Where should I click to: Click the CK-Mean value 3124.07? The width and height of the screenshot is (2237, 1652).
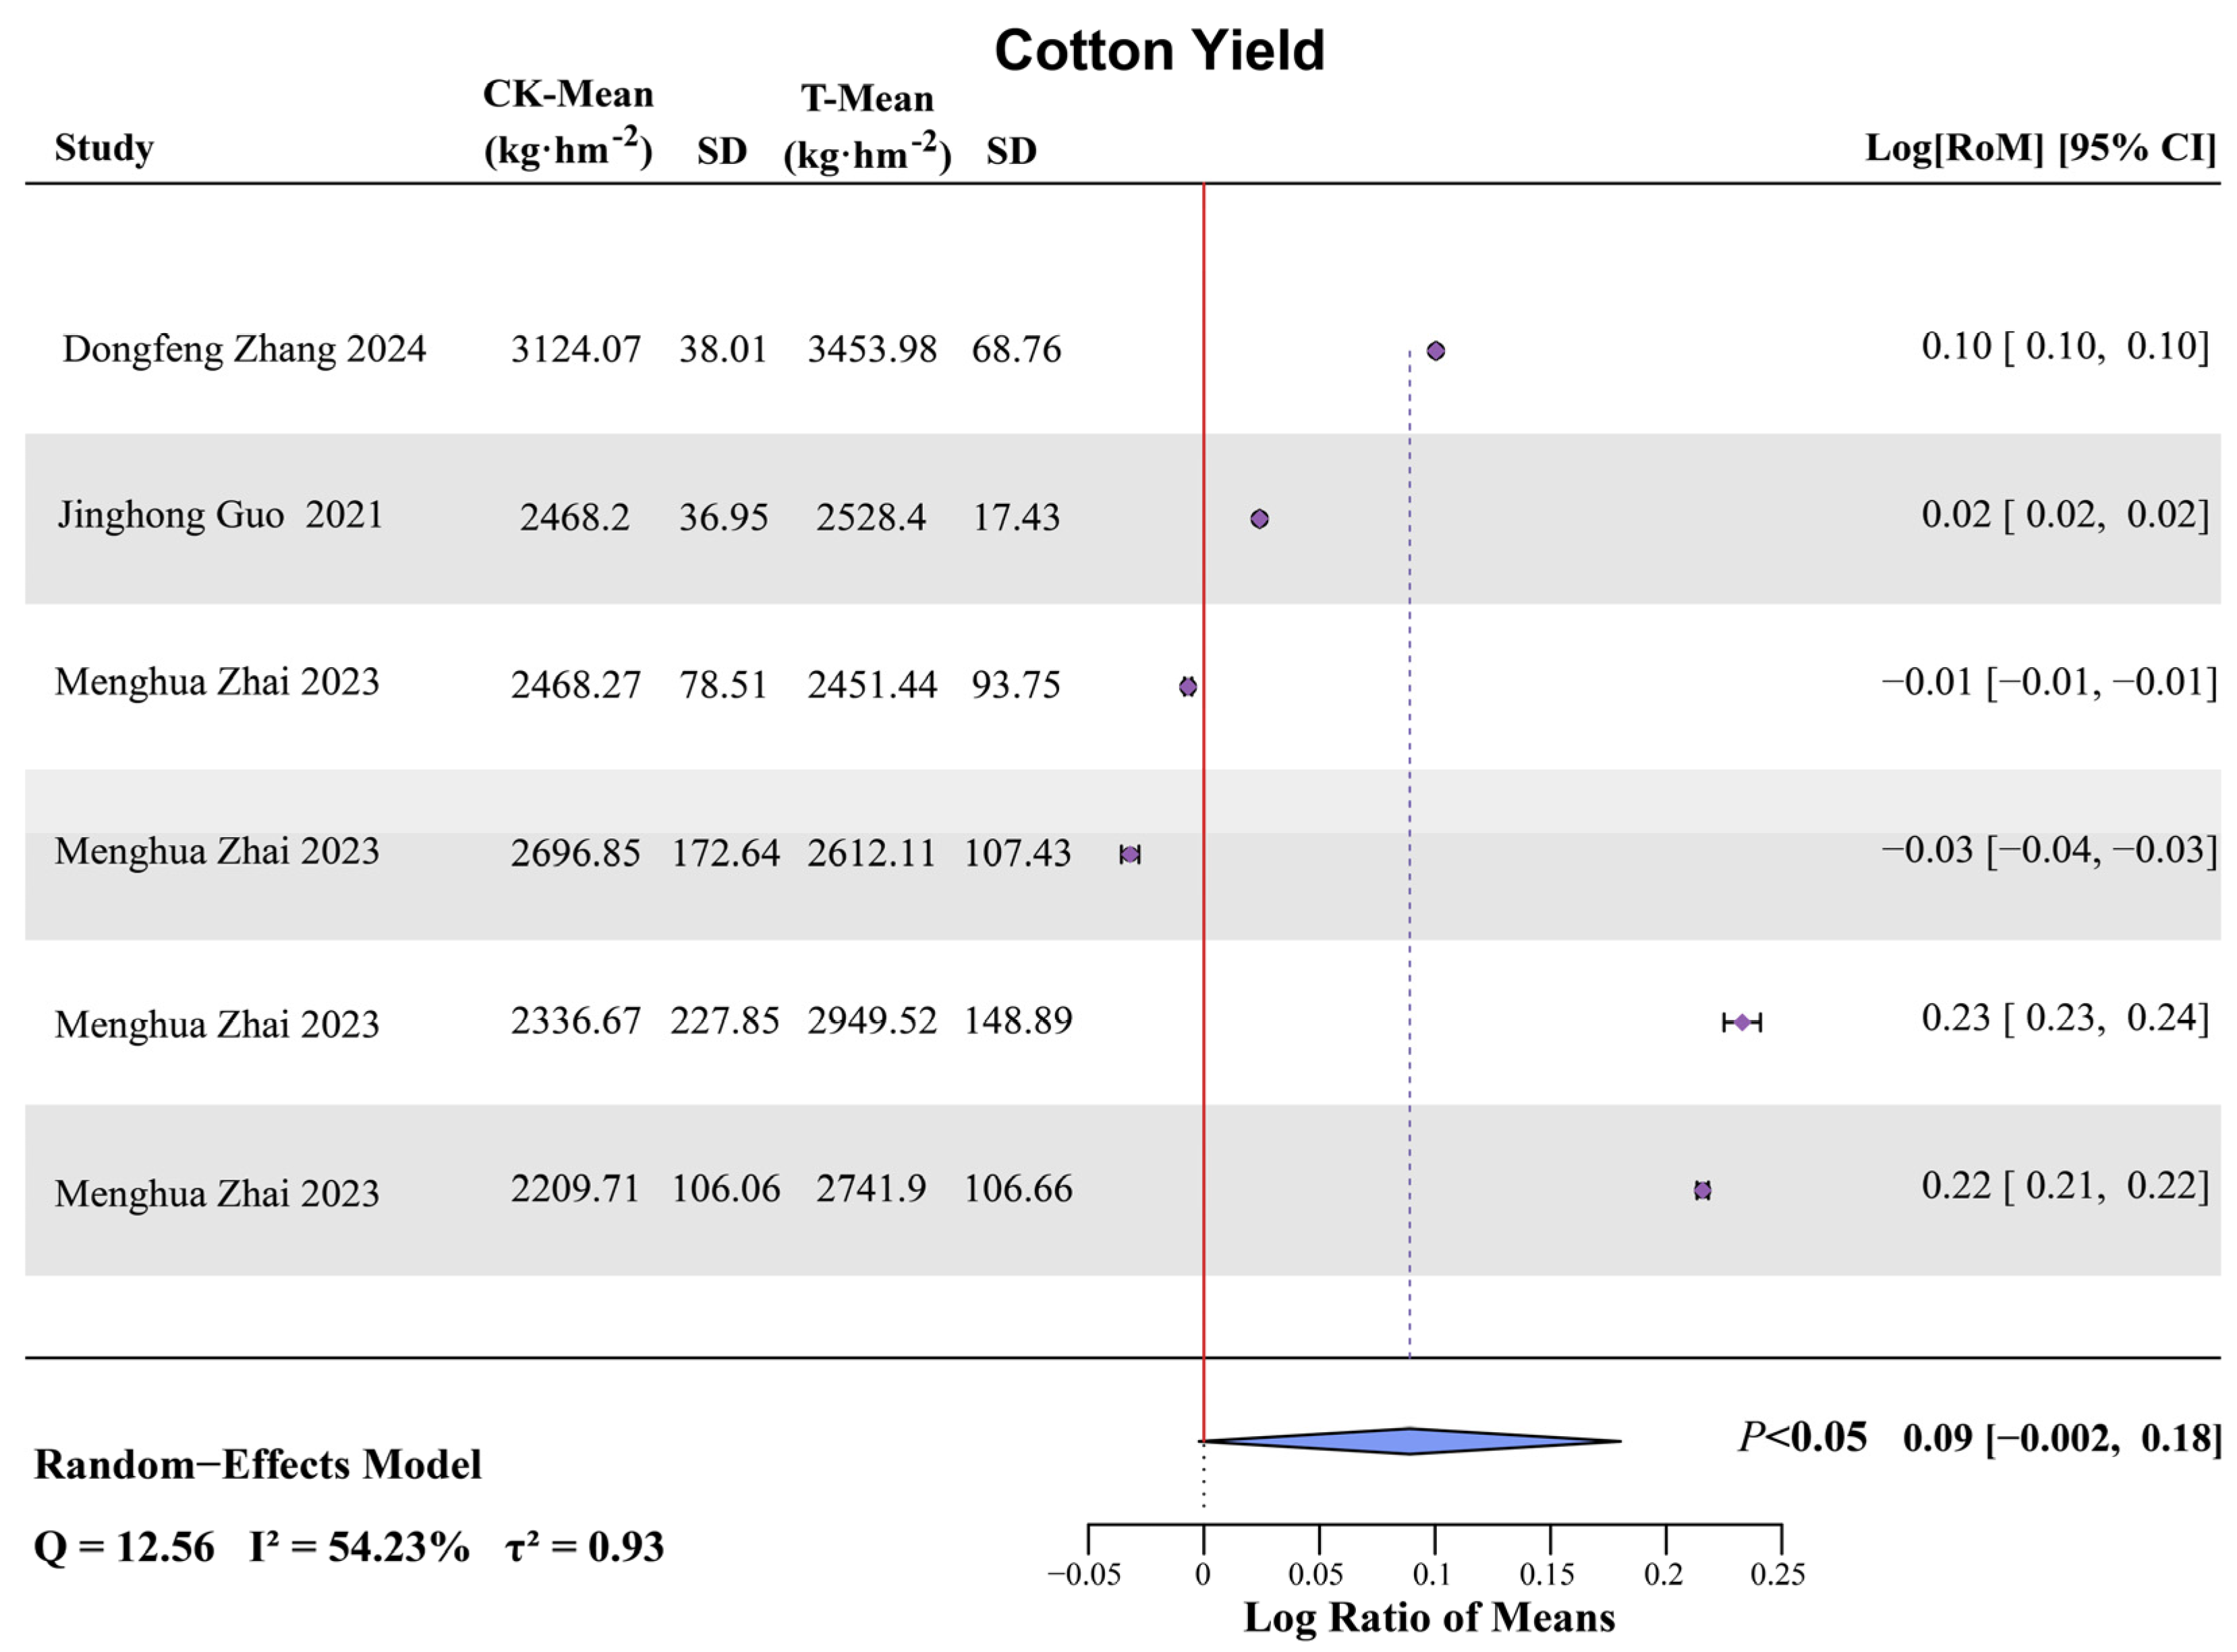click(x=575, y=350)
